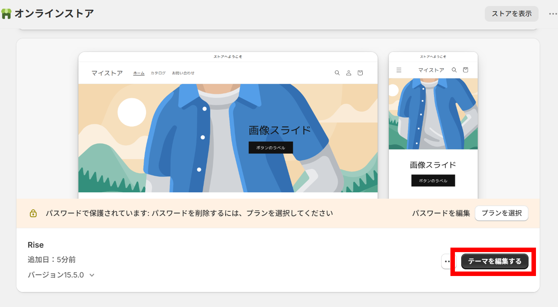Click the desktop theme preview thumbnail
This screenshot has width=558, height=307.
coord(228,125)
